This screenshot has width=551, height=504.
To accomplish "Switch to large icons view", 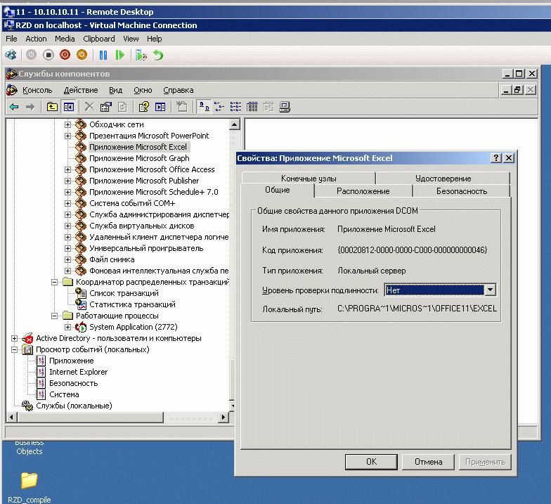I will tap(204, 107).
